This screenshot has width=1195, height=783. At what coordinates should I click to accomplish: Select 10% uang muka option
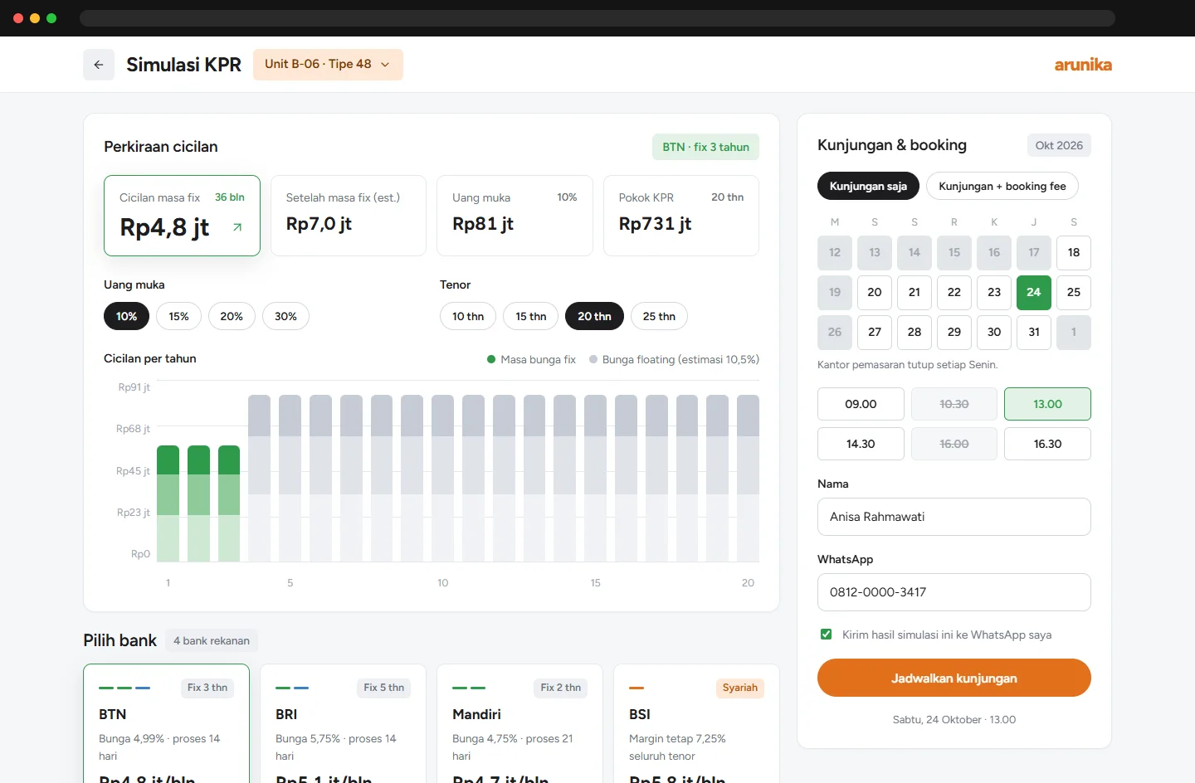pyautogui.click(x=126, y=316)
